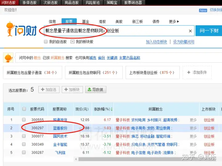Select the 股票 tab
The width and height of the screenshot is (222, 166).
click(x=69, y=21)
